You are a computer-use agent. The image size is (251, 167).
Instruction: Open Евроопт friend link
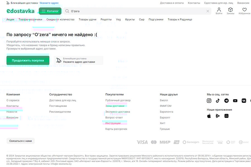coord(165,117)
